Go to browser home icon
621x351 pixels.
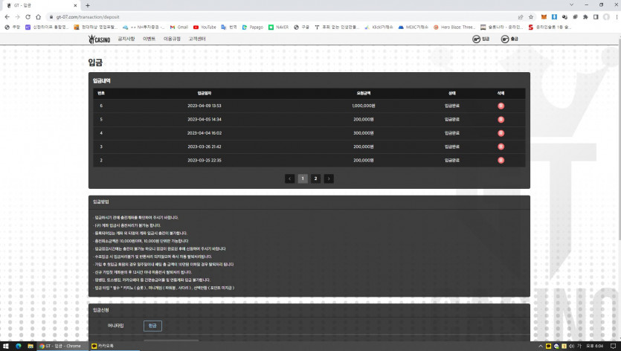(x=39, y=17)
